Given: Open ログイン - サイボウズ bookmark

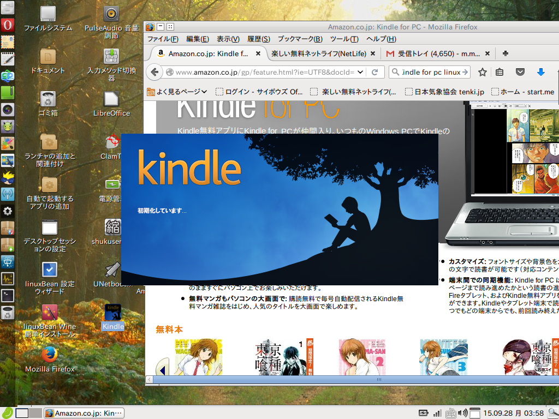Looking at the screenshot, I should 259,92.
